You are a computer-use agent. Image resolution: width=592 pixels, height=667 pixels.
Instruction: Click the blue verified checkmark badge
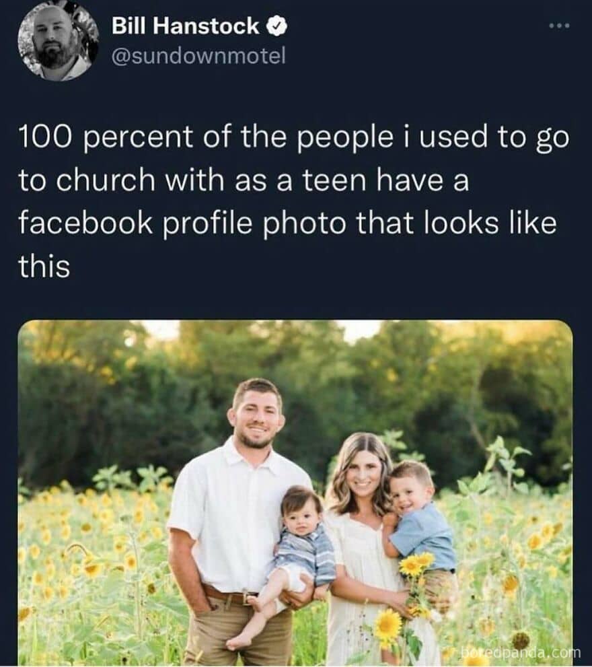click(277, 27)
